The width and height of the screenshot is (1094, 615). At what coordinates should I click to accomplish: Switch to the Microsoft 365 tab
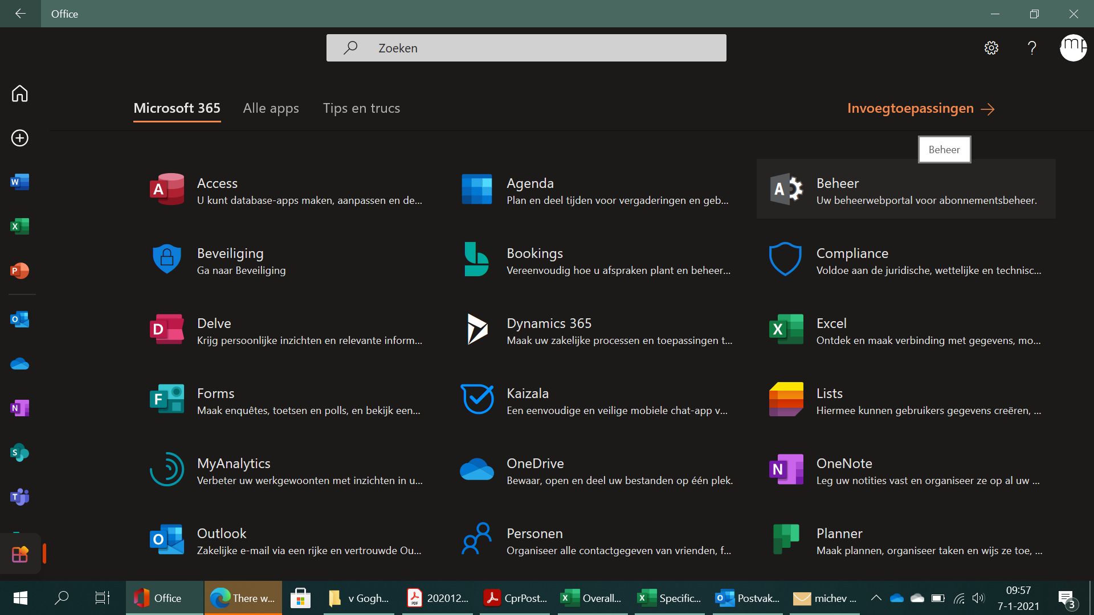(x=177, y=108)
